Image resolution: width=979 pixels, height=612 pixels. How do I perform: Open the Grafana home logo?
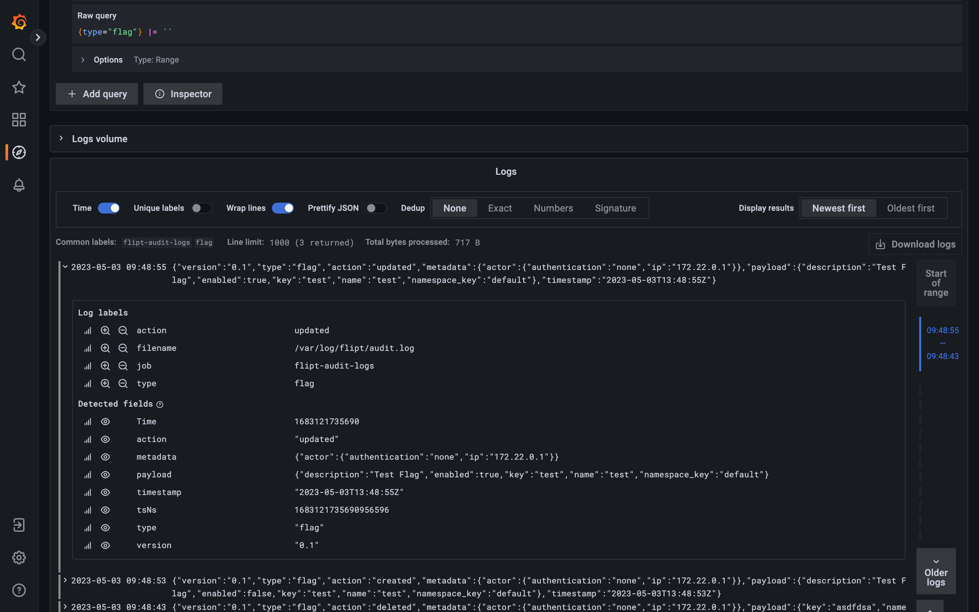pyautogui.click(x=19, y=22)
